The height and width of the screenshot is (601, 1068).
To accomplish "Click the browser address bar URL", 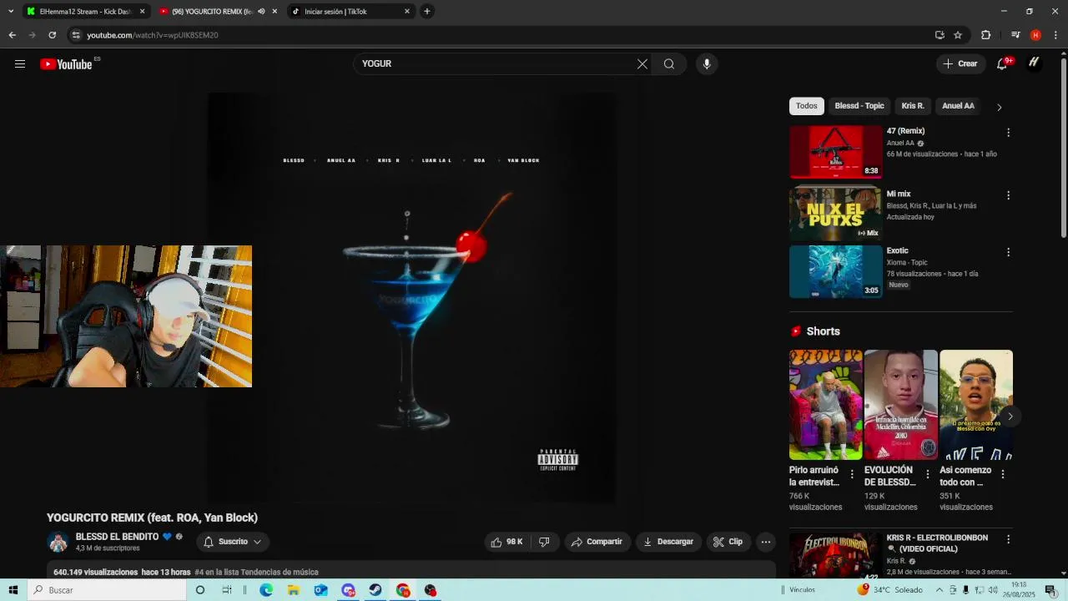I will click(153, 35).
